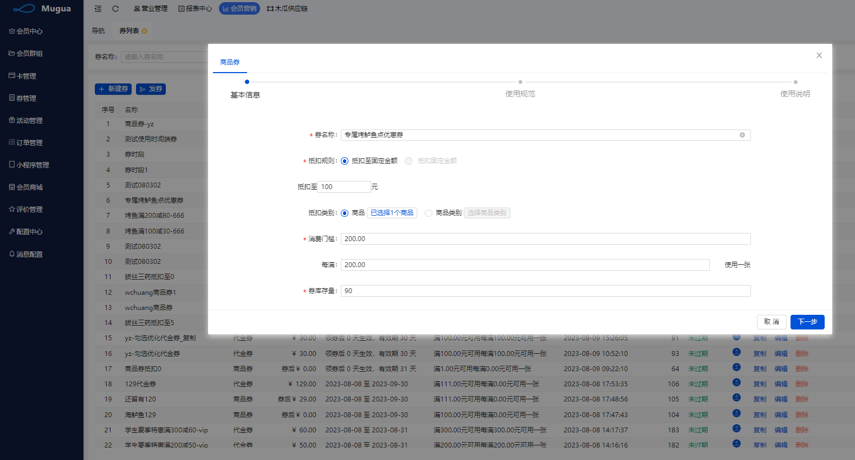Close the coupon dialog with X

pyautogui.click(x=819, y=55)
